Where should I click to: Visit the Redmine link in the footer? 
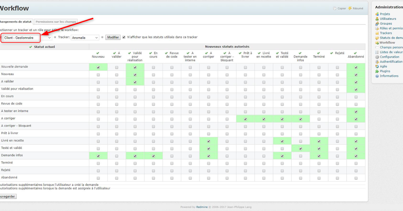201,207
